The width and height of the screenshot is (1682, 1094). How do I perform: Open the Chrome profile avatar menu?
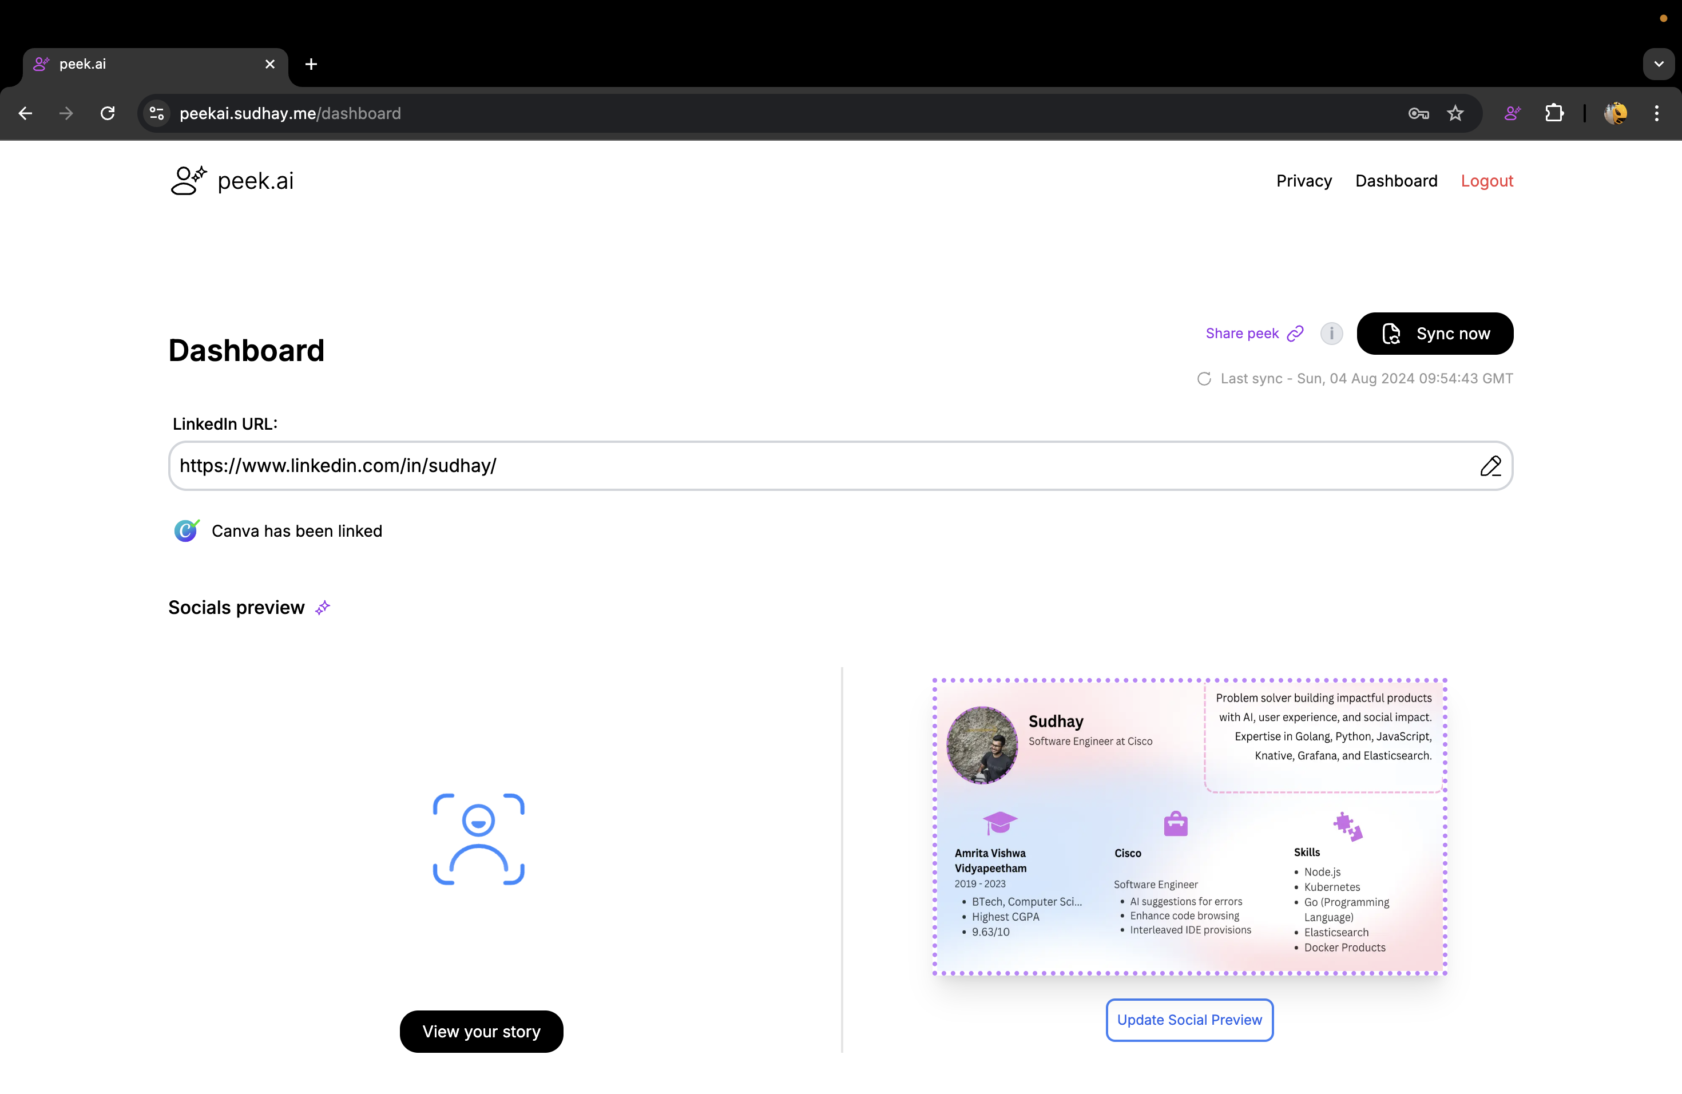pos(1616,113)
